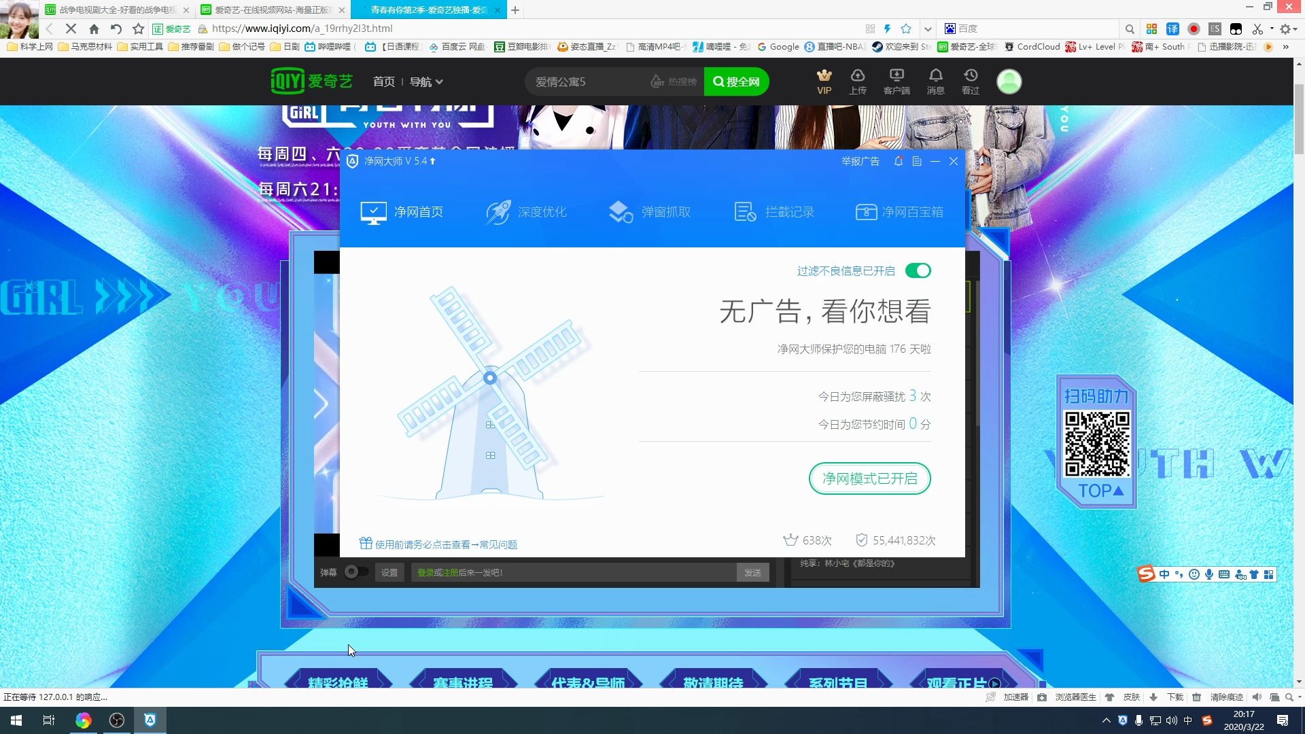This screenshot has height=734, width=1305.
Task: Click the address bar URL
Action: coord(302,29)
